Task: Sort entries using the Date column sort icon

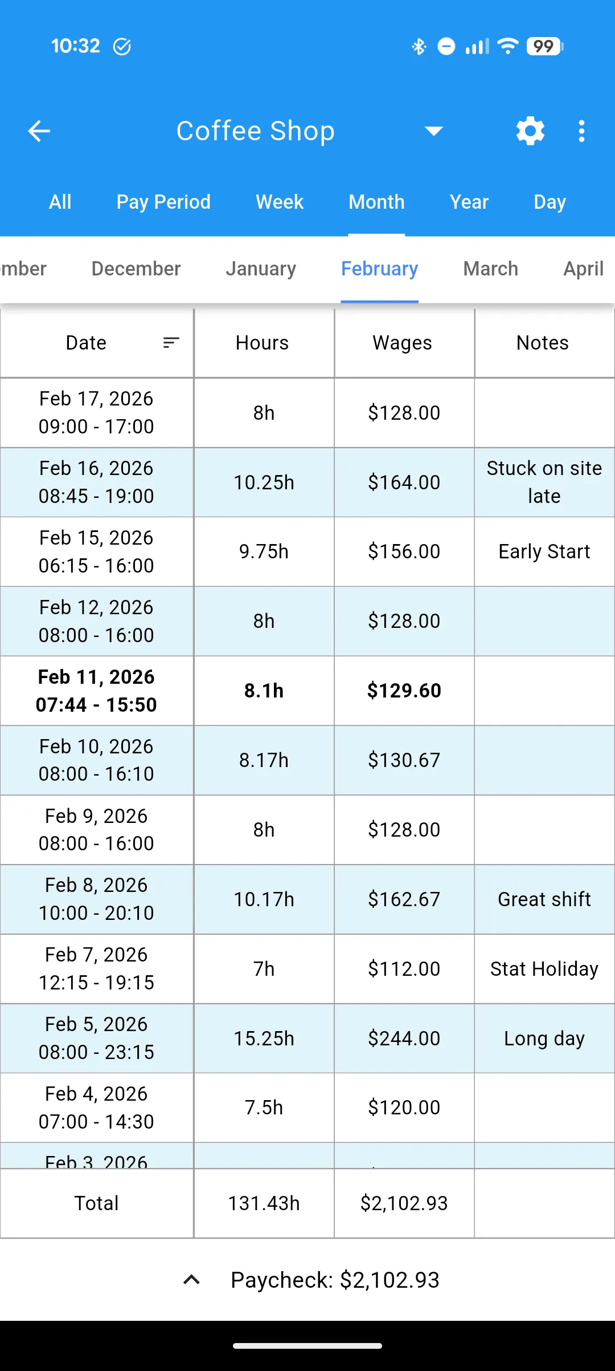Action: click(170, 342)
